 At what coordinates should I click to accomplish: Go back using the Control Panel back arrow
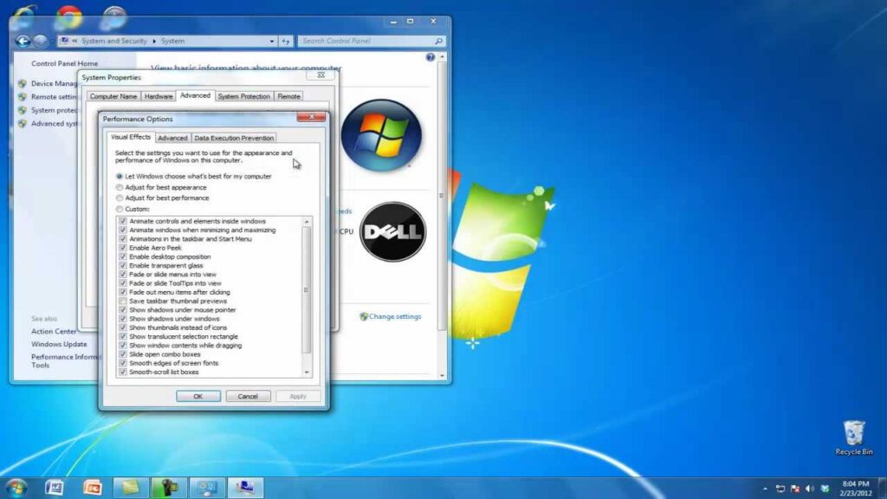[23, 41]
